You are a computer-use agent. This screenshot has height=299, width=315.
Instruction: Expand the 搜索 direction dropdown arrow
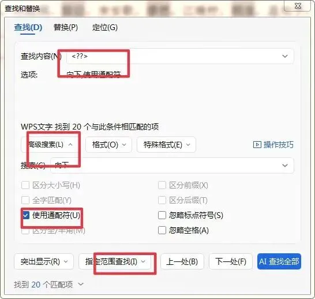click(x=285, y=165)
